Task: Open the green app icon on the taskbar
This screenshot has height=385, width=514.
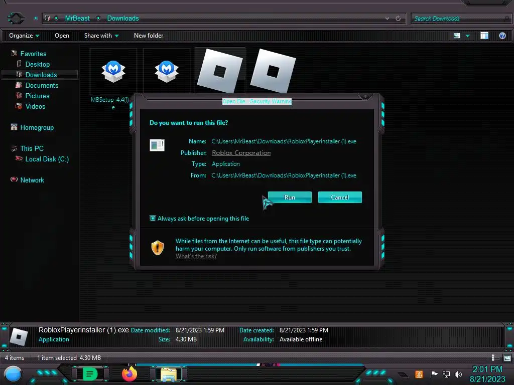Action: [89, 374]
